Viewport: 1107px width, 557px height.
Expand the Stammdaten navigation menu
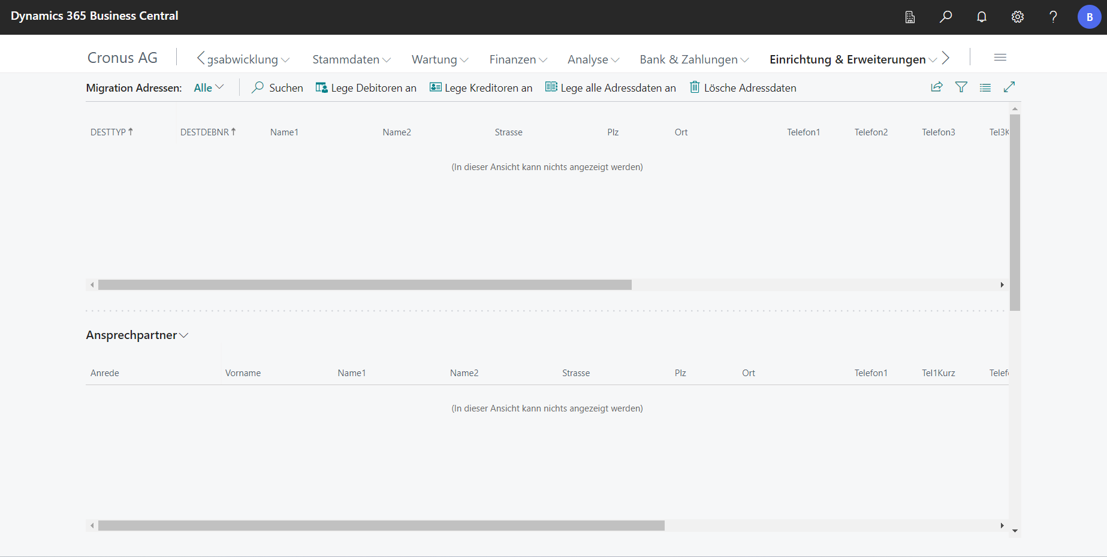pyautogui.click(x=351, y=59)
